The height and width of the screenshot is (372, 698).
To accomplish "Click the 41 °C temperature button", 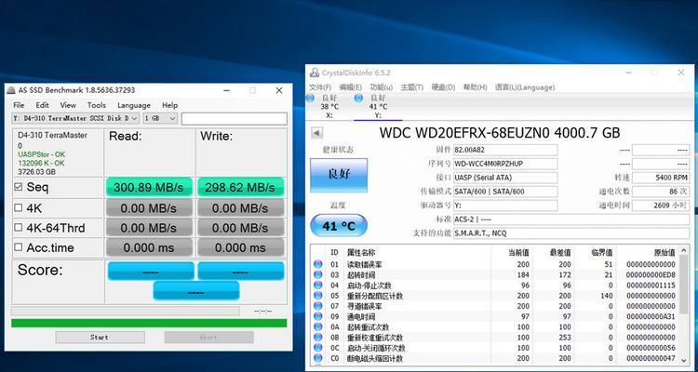I will [339, 226].
